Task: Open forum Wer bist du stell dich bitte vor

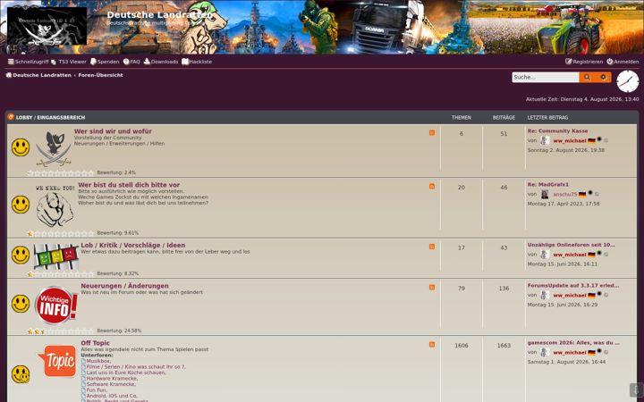Action: [129, 185]
